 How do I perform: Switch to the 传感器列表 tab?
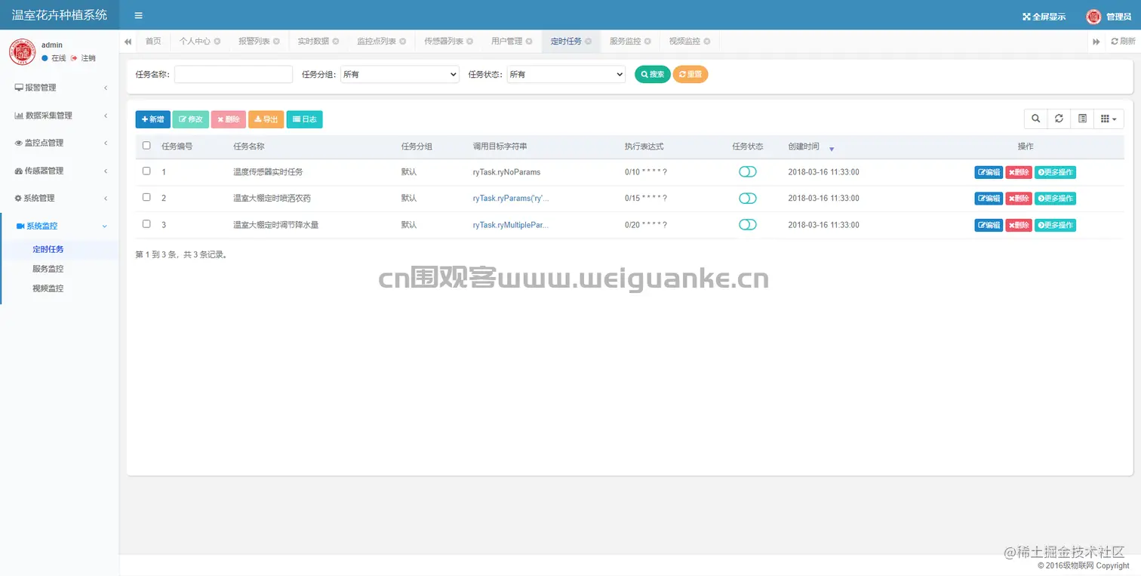click(444, 42)
